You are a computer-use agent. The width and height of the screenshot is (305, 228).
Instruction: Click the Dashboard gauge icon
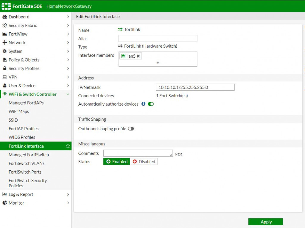tap(5, 17)
